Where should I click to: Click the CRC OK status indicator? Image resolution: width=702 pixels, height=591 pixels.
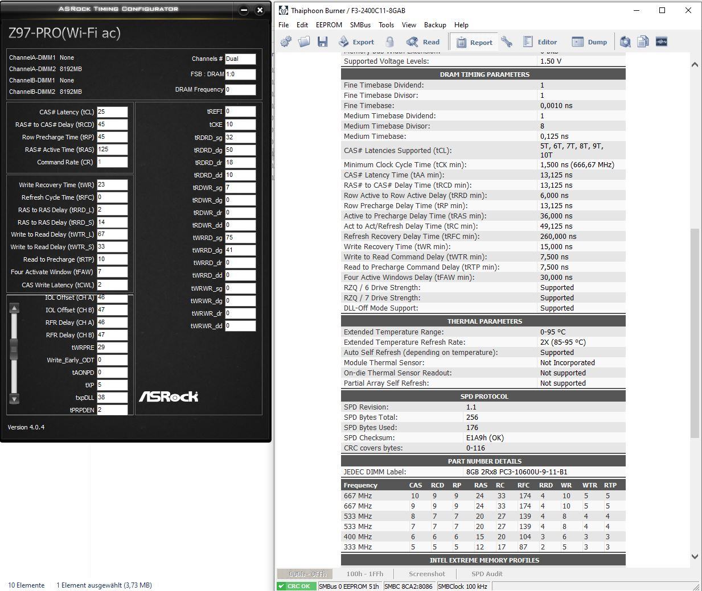pyautogui.click(x=295, y=586)
